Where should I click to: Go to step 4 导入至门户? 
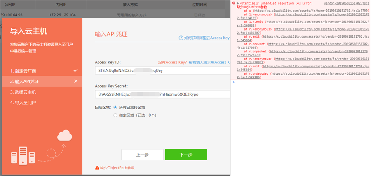[23, 103]
